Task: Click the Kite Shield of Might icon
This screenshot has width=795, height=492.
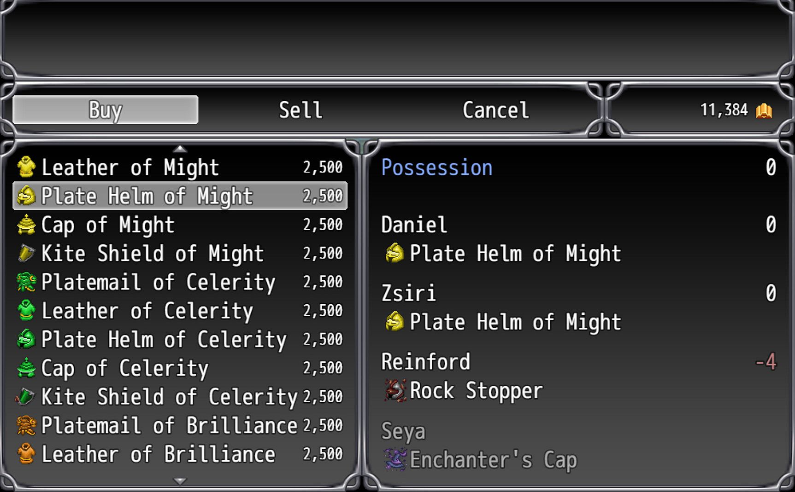Action: [26, 253]
